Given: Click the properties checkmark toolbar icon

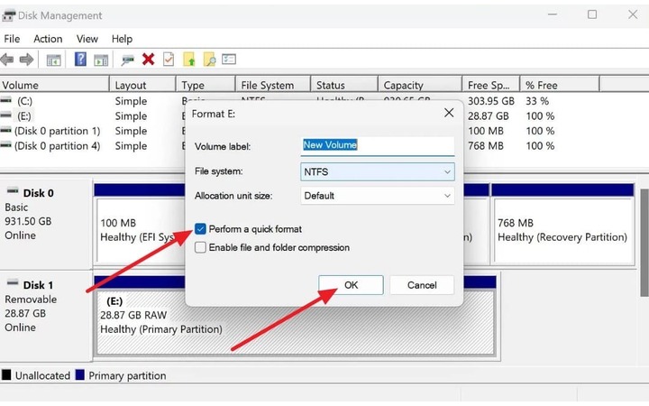Looking at the screenshot, I should coord(169,60).
